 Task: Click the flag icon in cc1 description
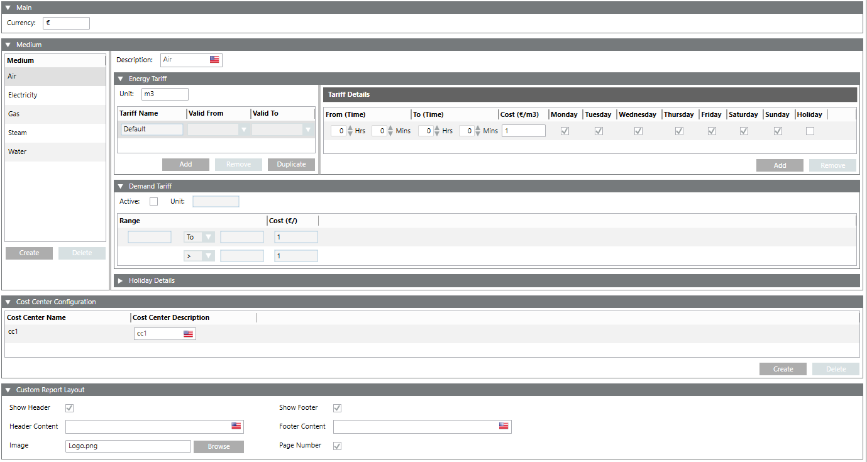pyautogui.click(x=188, y=334)
